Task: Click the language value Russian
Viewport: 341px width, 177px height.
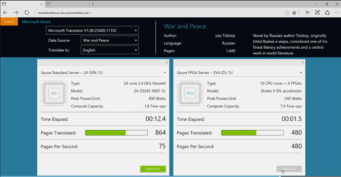Action: [x=229, y=43]
